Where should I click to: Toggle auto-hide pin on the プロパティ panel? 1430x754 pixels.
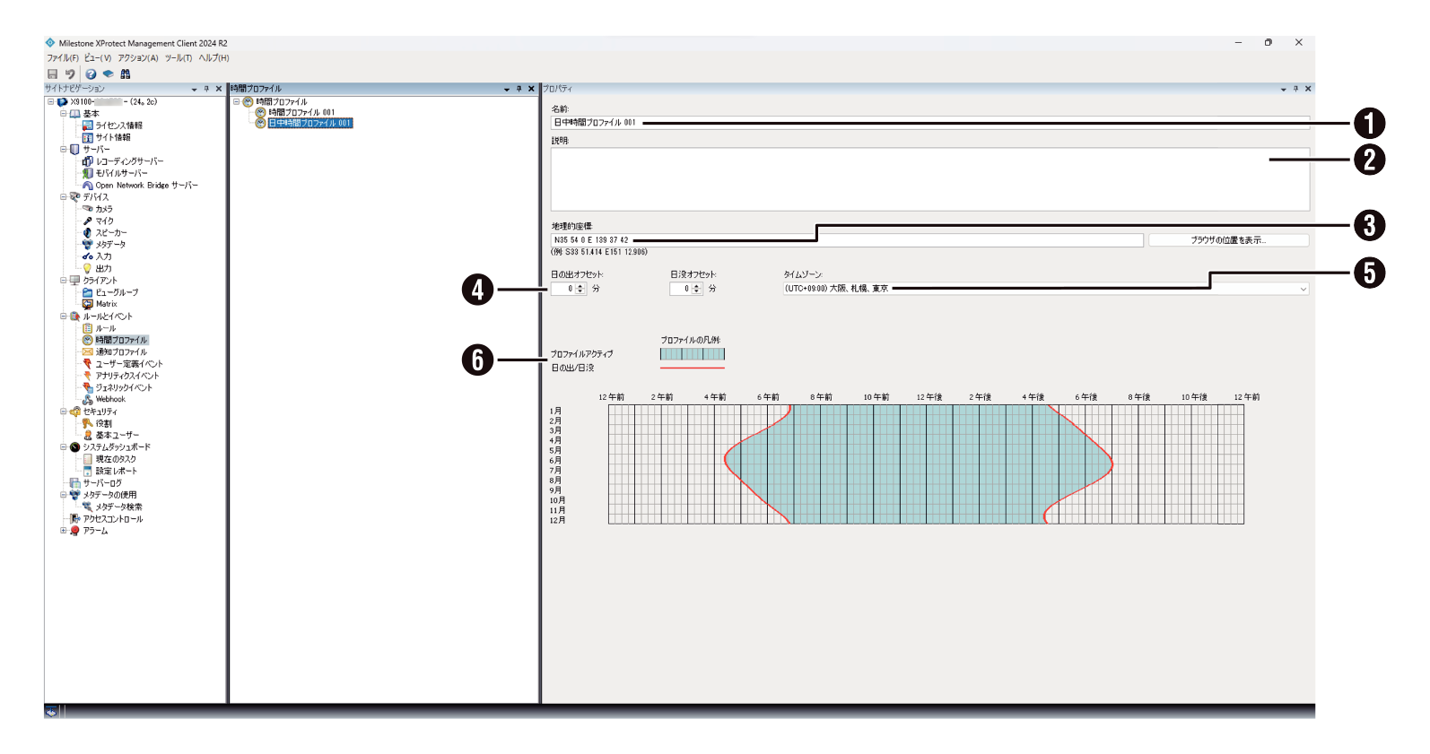(x=1295, y=89)
